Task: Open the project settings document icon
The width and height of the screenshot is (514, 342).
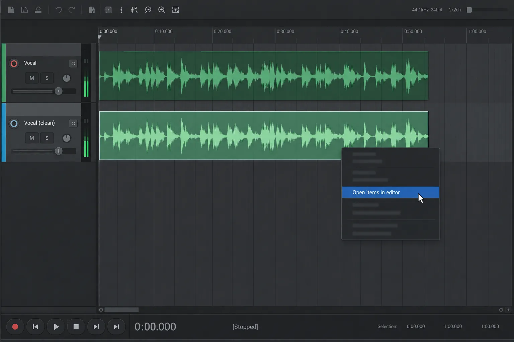Action: pos(24,10)
